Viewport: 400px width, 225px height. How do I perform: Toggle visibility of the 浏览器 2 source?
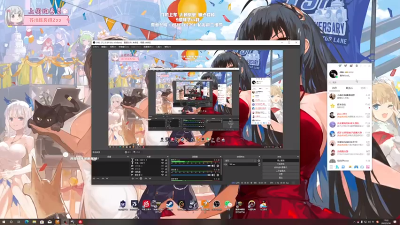(162, 166)
